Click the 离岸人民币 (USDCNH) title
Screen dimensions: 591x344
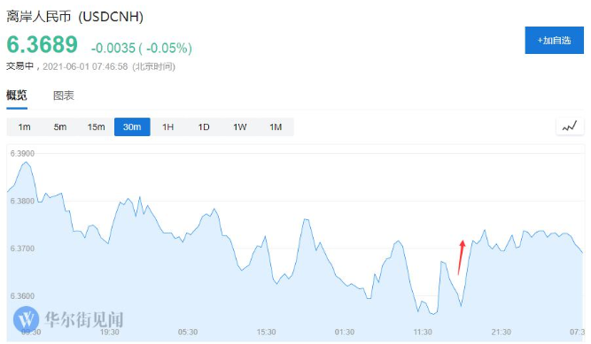[75, 17]
